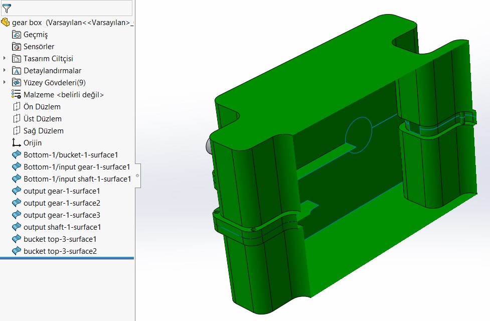
Task: Click surface icon of Bottom-1/bucket-1-surface1
Action: tap(16, 154)
